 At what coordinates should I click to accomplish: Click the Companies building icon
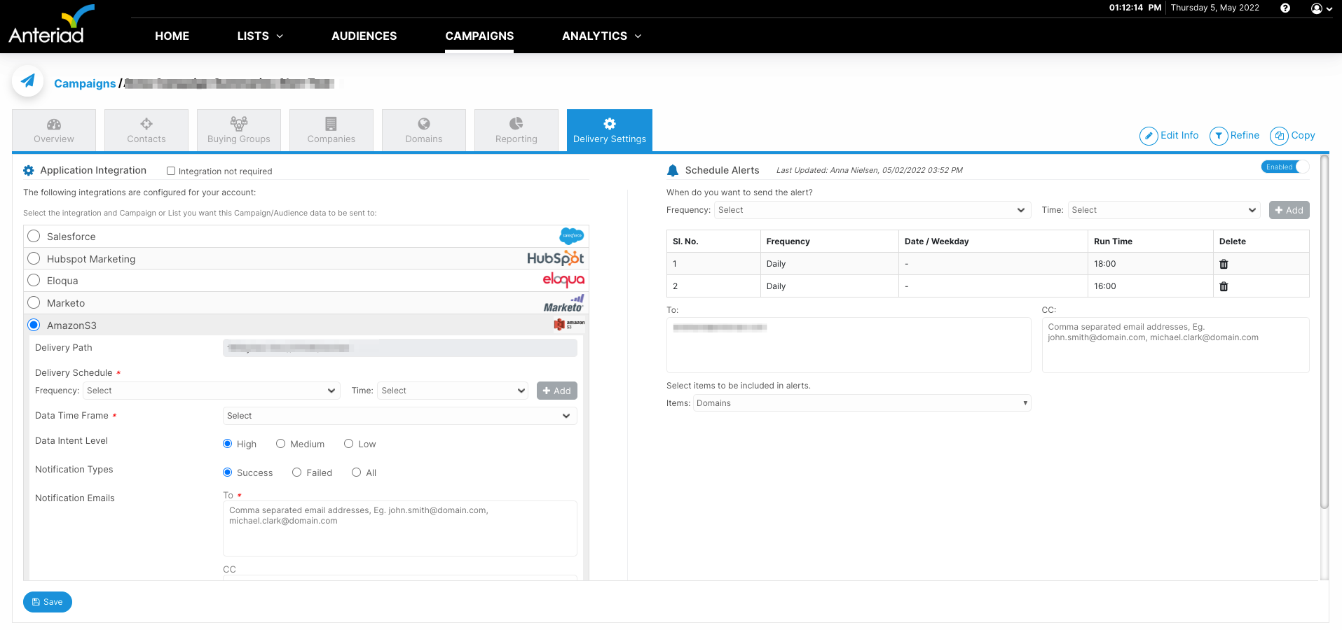point(331,124)
